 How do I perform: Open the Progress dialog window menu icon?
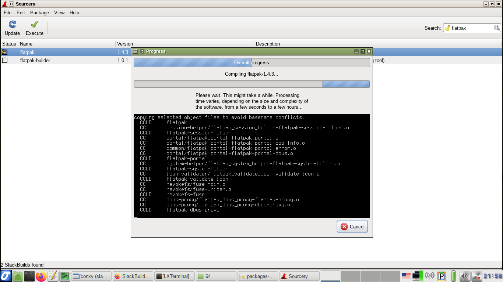pos(135,51)
